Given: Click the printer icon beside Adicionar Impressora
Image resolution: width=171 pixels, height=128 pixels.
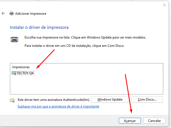Looking at the screenshot, I should (12, 13).
